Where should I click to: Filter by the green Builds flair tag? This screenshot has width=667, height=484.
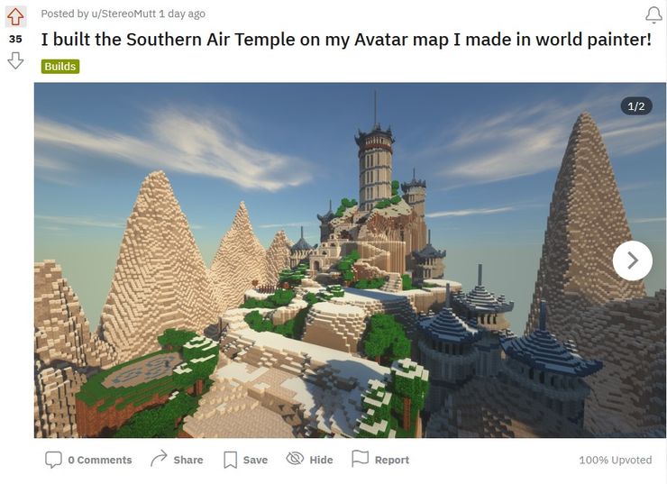click(60, 67)
